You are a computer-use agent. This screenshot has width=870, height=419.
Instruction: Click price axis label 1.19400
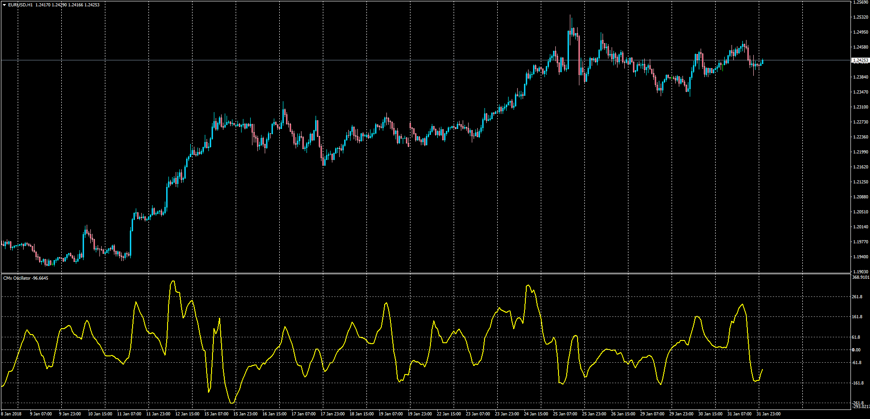point(860,257)
